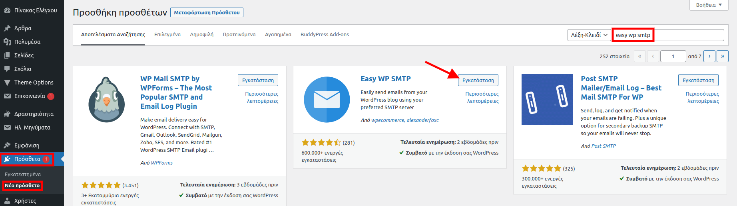Go to next results page
Screen dimensions: 737x206
pyautogui.click(x=709, y=56)
